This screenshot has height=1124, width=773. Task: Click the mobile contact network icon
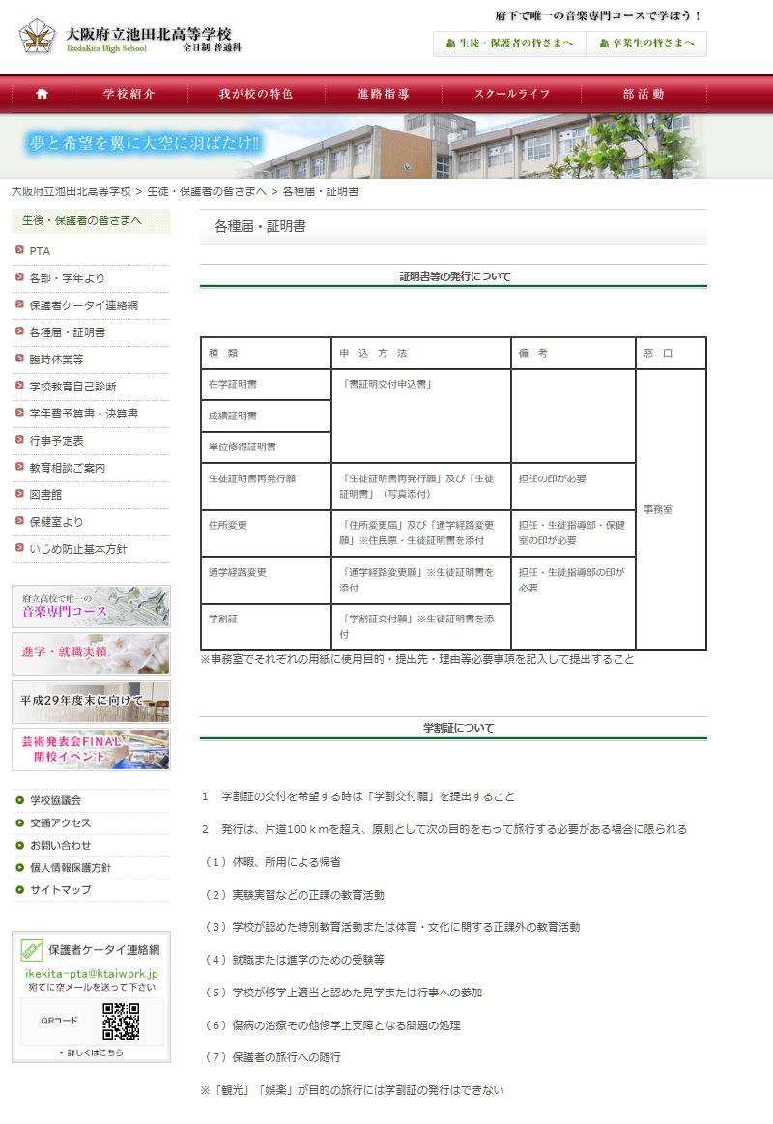tap(31, 951)
